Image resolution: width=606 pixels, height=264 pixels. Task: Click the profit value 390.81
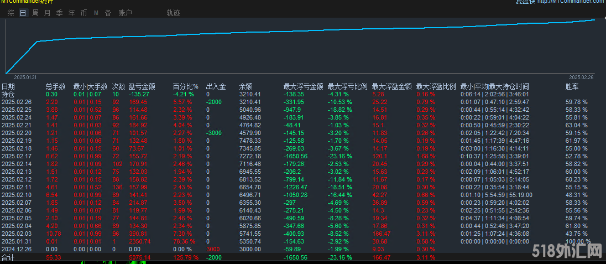point(138,234)
